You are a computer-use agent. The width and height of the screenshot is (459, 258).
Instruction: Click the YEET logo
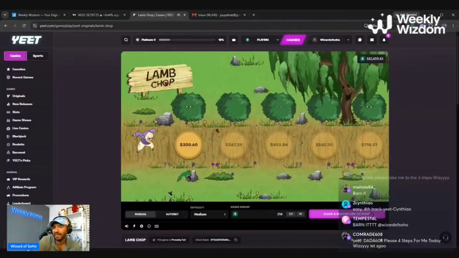click(x=26, y=40)
